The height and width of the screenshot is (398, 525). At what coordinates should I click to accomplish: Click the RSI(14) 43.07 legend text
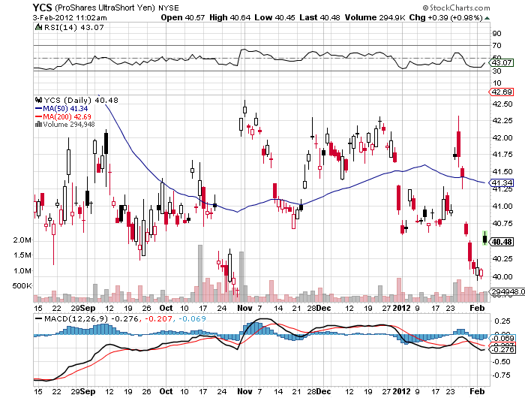point(74,28)
